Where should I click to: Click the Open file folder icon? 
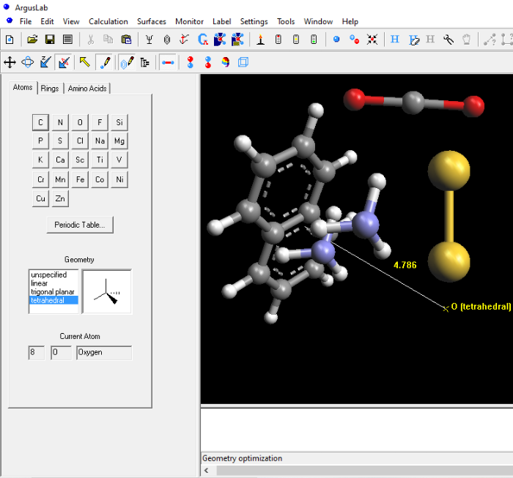[32, 40]
